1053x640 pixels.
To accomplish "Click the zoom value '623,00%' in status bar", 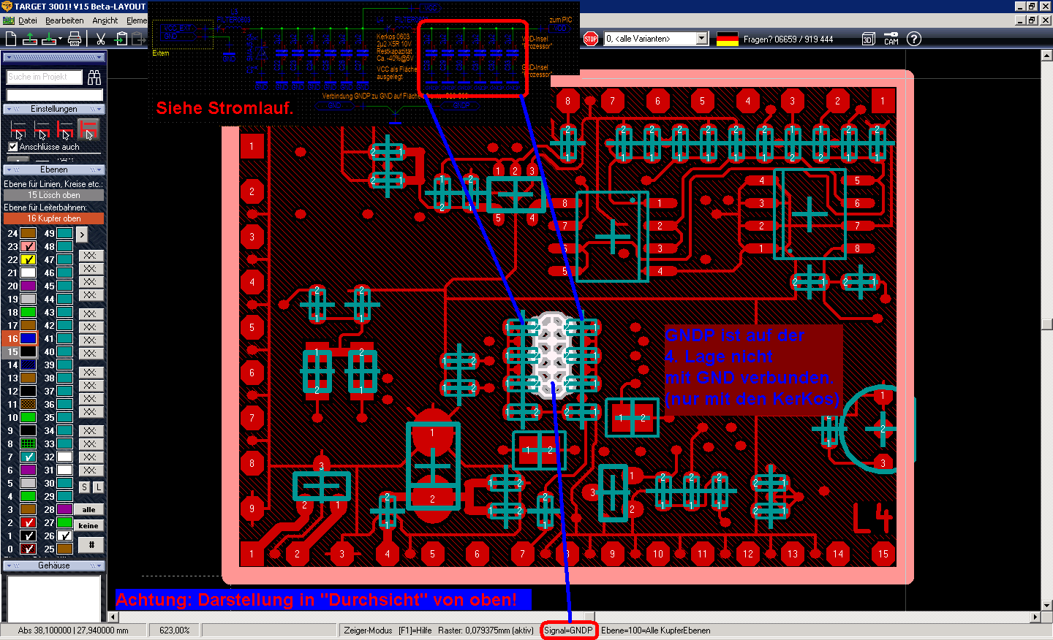I will [x=175, y=631].
